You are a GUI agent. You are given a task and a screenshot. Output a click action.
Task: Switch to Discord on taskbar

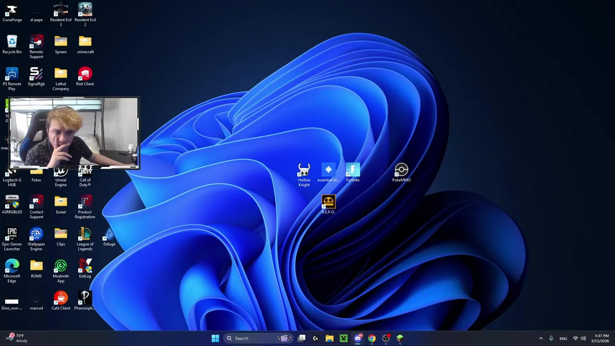pyautogui.click(x=357, y=338)
